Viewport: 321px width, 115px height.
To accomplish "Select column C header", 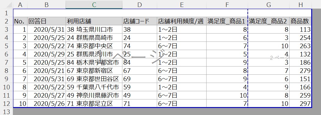I will [94, 5].
